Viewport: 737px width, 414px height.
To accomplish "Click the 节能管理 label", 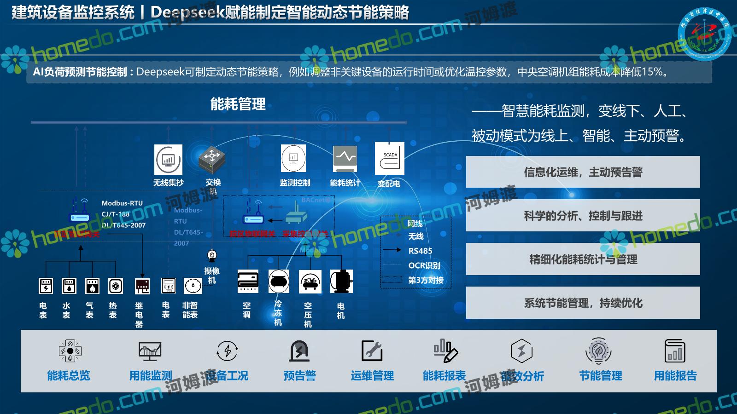I will click(601, 376).
